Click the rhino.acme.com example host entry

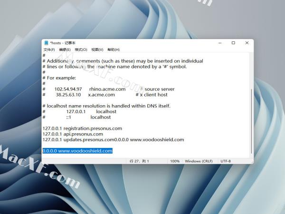click(x=107, y=89)
